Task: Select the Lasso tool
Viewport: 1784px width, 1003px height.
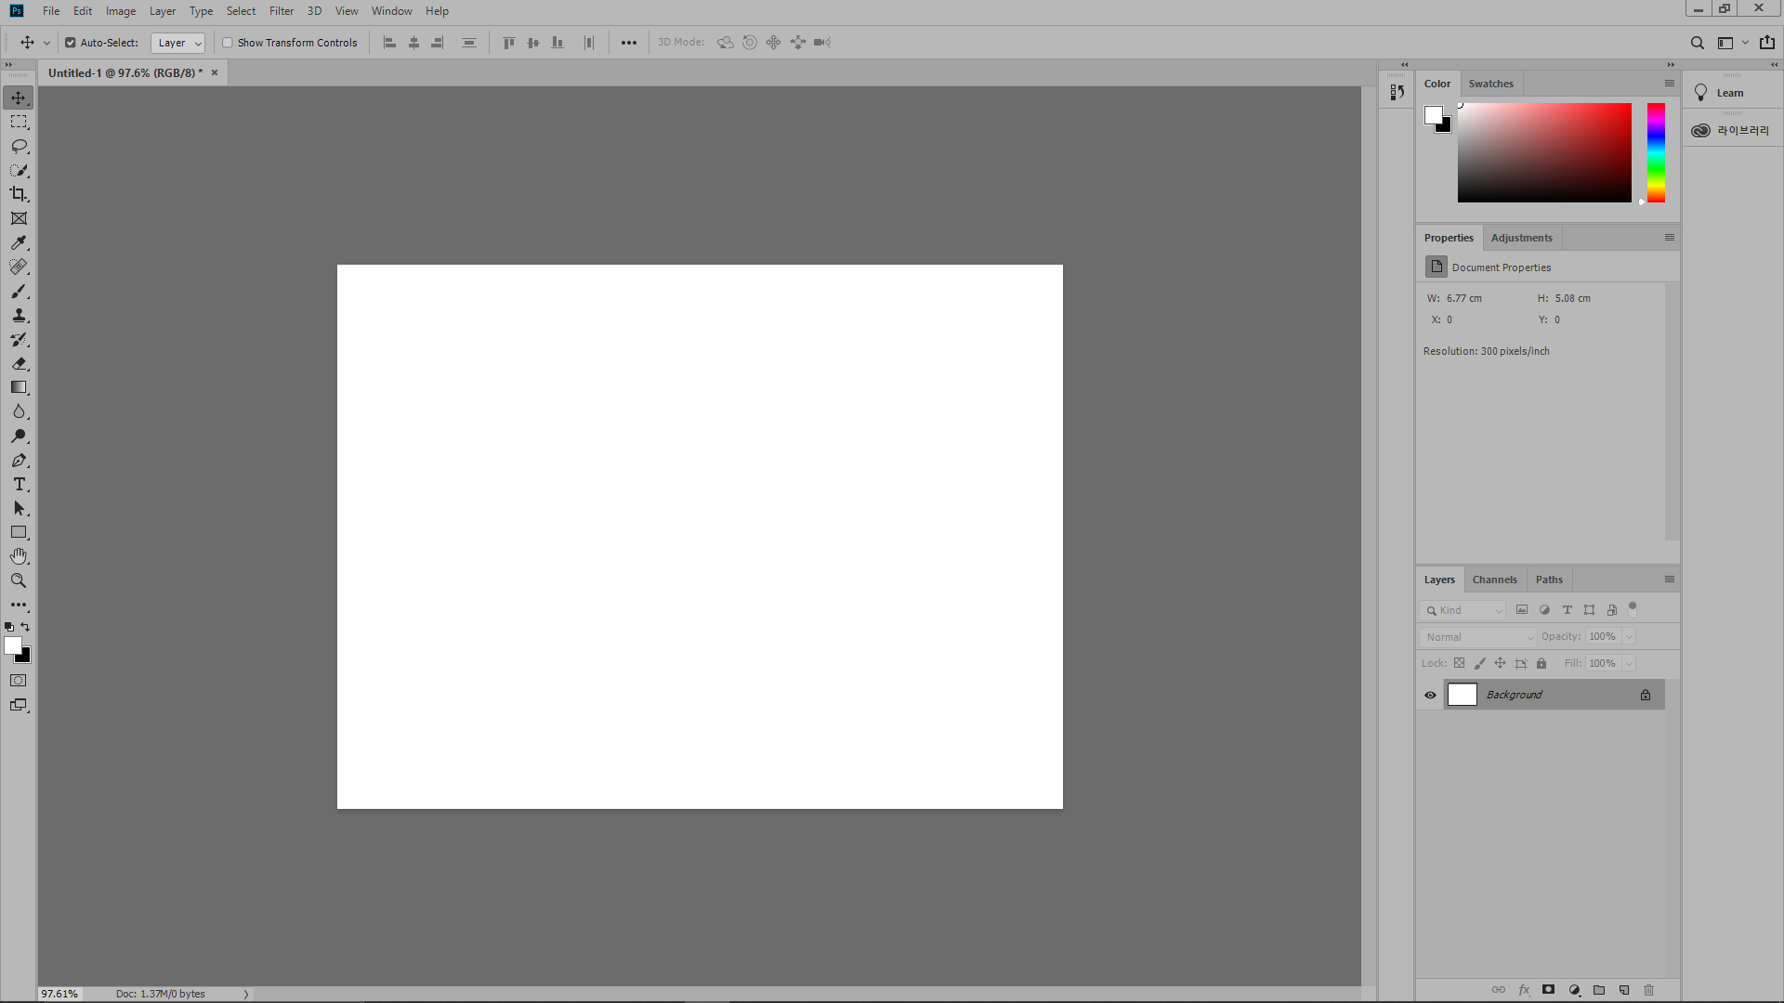Action: pos(19,147)
